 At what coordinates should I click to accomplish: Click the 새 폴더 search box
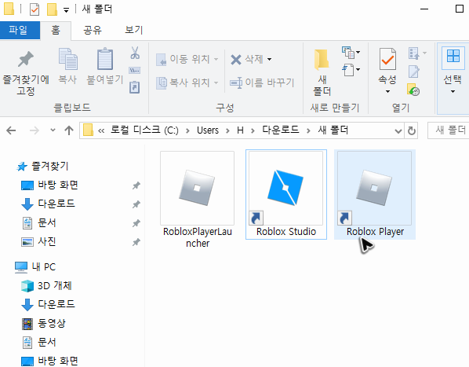pyautogui.click(x=448, y=130)
